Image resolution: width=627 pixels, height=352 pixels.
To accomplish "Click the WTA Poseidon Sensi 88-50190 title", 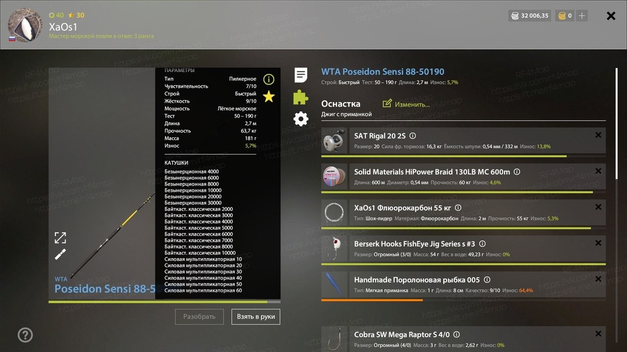I will click(383, 72).
